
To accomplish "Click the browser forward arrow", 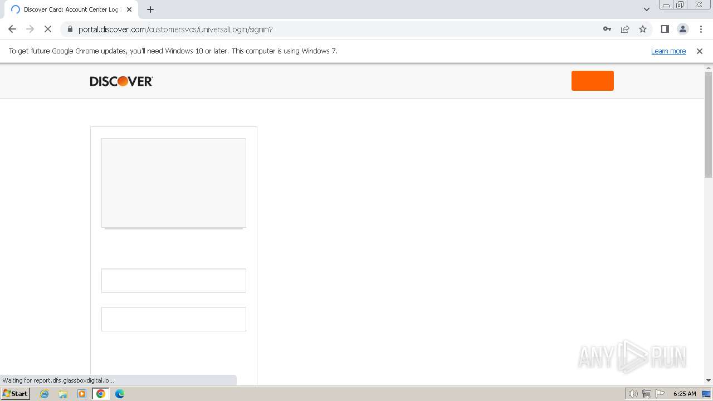I will [30, 29].
